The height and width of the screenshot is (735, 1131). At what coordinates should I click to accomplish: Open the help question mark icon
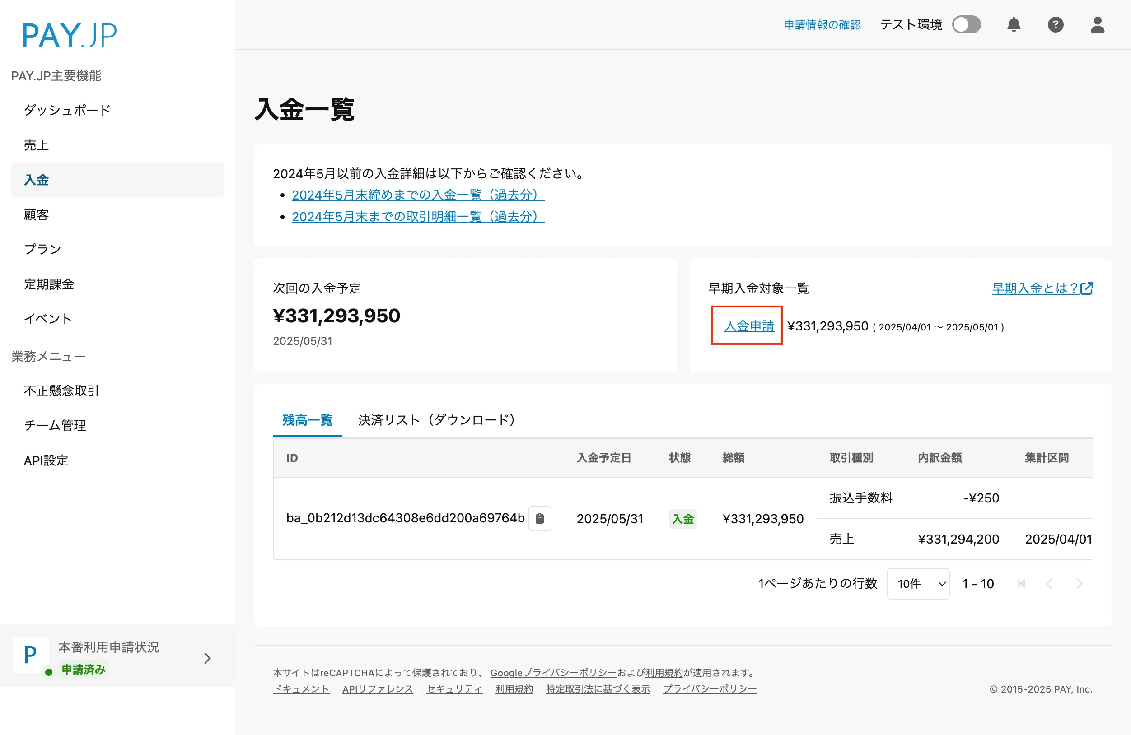(1056, 25)
